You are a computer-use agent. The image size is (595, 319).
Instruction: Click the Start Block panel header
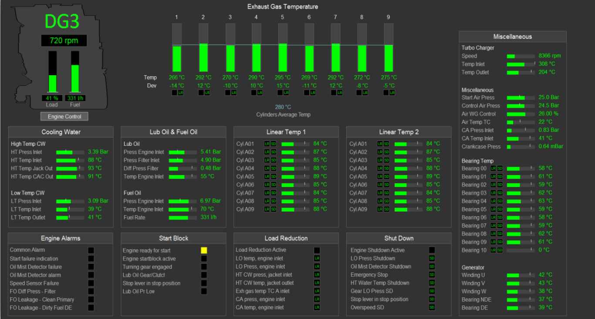(x=173, y=238)
